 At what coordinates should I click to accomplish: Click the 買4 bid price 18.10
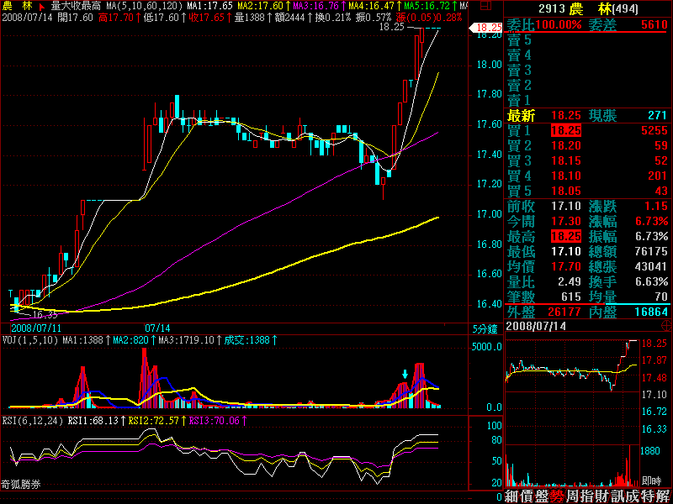point(565,176)
